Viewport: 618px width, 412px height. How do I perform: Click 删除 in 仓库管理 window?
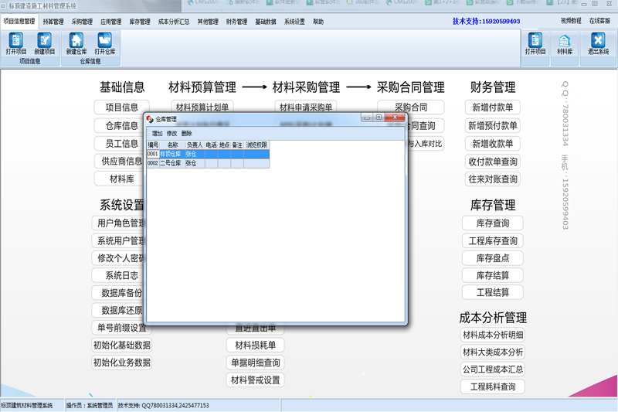(186, 133)
